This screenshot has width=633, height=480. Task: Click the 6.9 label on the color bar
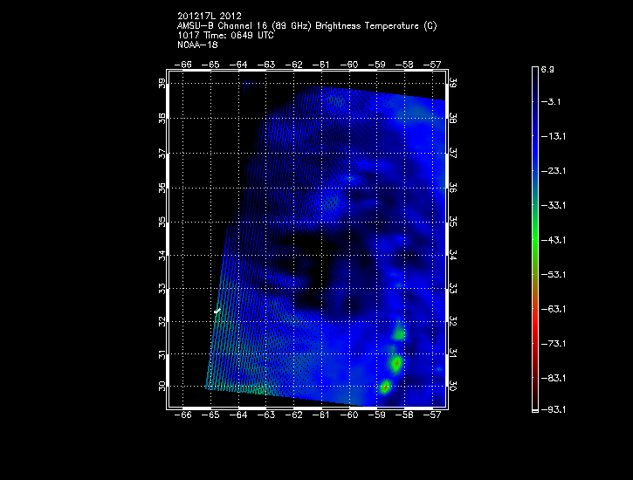[547, 68]
